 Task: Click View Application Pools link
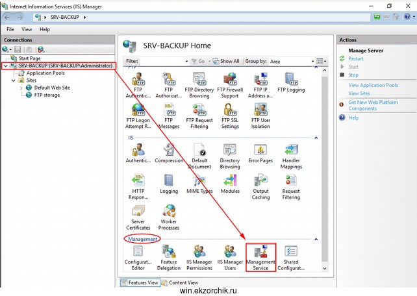pos(373,85)
